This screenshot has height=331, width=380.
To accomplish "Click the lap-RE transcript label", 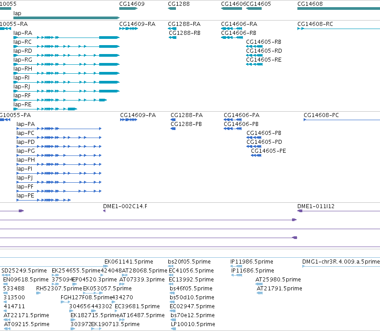I will coord(22,105).
